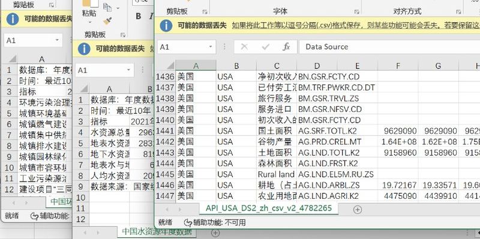Select the 中国水资源年度数据 sheet tab
The width and height of the screenshot is (480, 239).
point(157,231)
